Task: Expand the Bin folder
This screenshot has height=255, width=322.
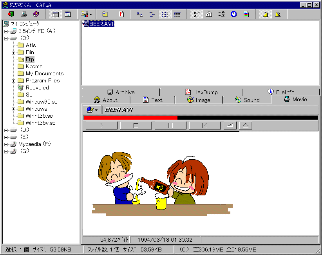Action: tap(13, 53)
